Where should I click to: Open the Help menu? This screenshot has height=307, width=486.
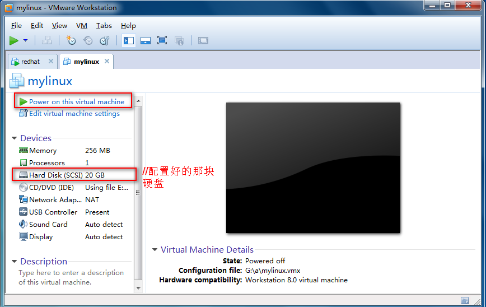128,26
